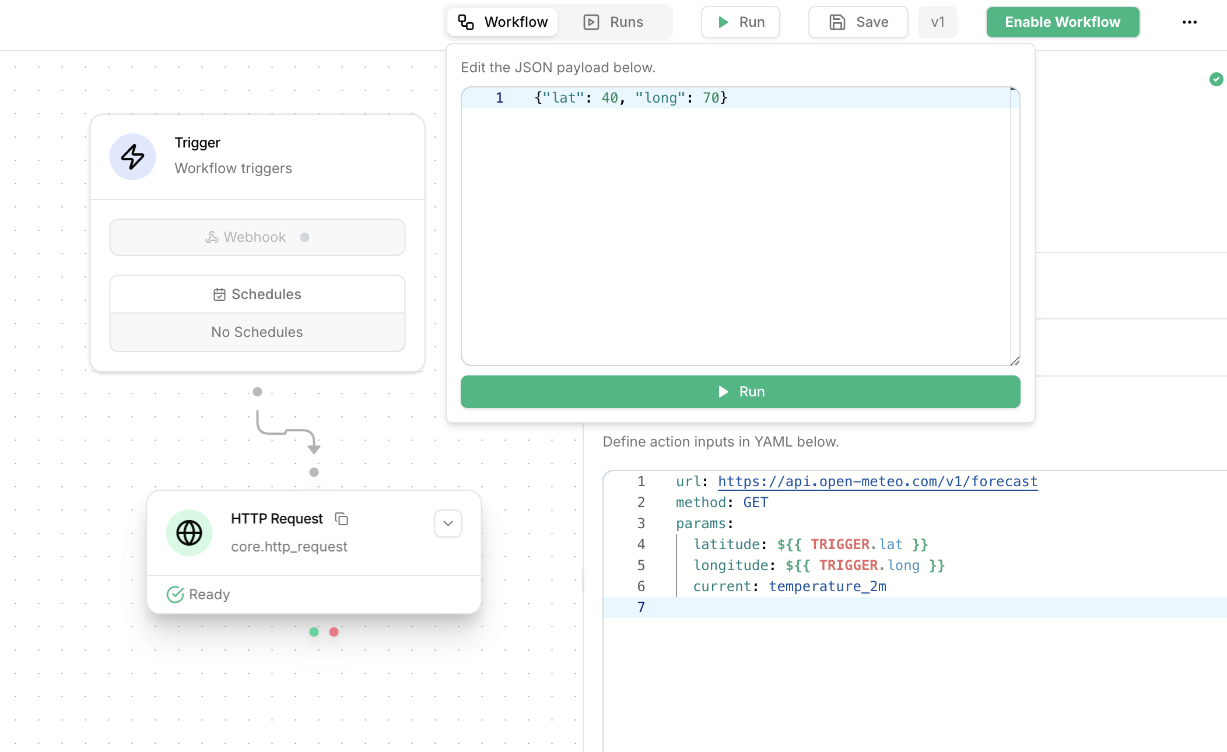1227x752 pixels.
Task: Click the red error handle under HTTP Request
Action: 334,632
